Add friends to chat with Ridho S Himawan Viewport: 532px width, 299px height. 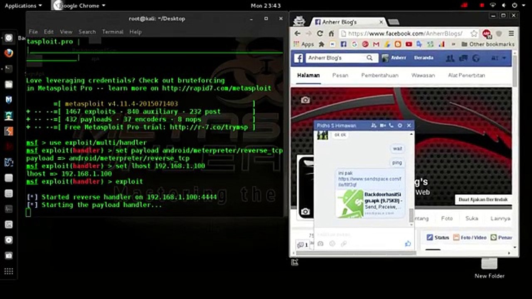tap(374, 125)
